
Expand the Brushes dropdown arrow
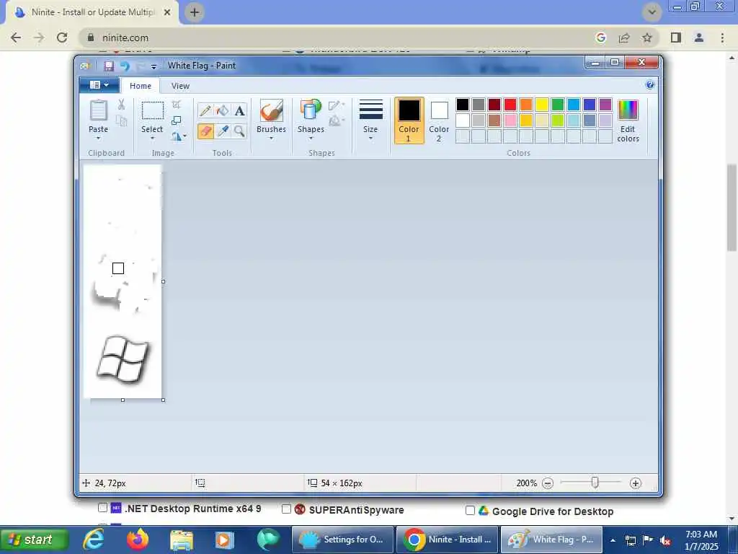click(x=271, y=138)
